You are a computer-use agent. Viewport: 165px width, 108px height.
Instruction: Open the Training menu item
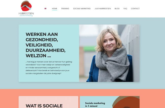(65, 9)
